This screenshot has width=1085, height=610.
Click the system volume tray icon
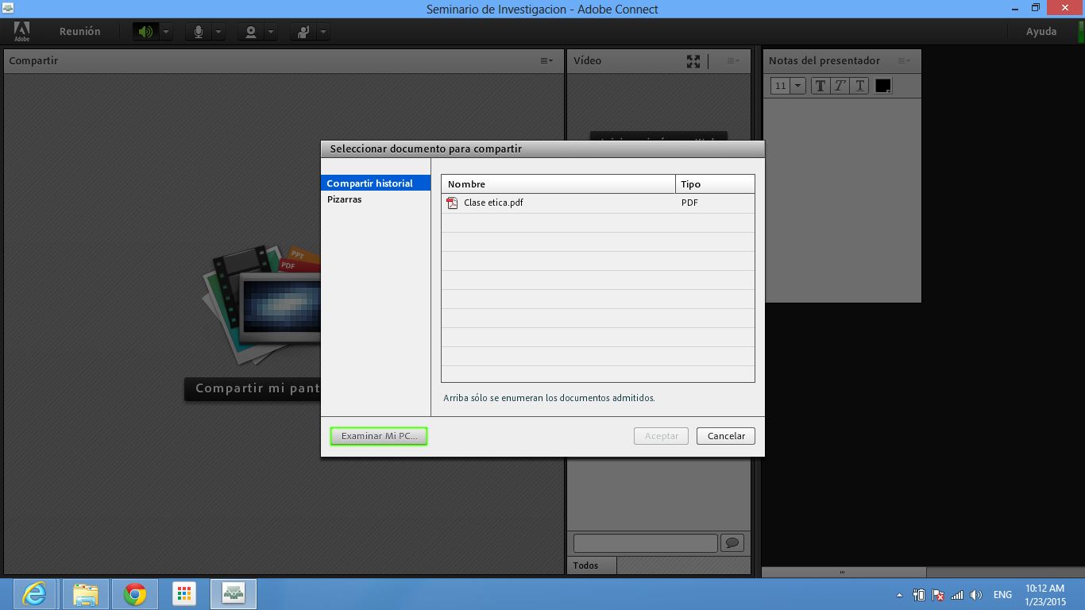pyautogui.click(x=976, y=595)
